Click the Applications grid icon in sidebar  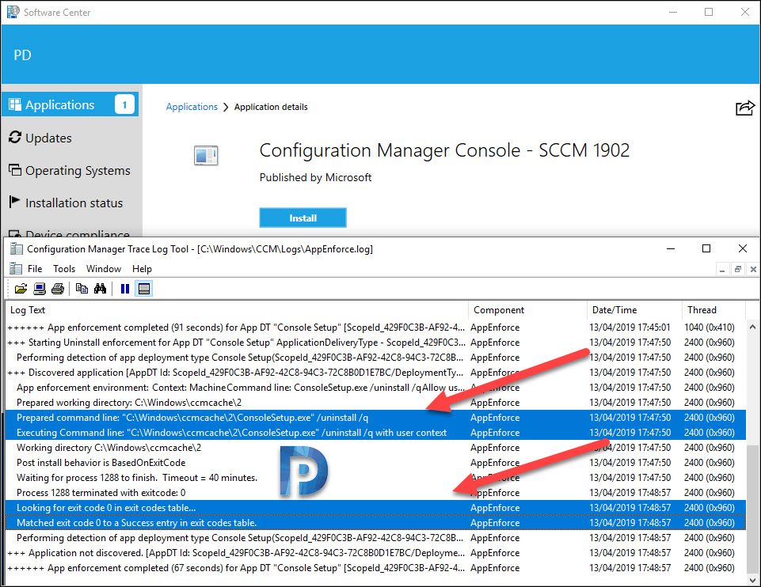click(15, 104)
